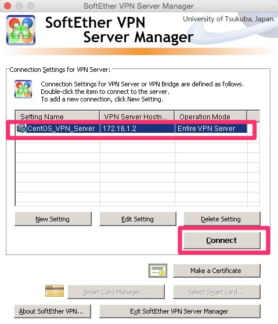Image resolution: width=278 pixels, height=324 pixels.
Task: Select the server icon next to CentOS_VPN_Server
Action: (x=21, y=128)
